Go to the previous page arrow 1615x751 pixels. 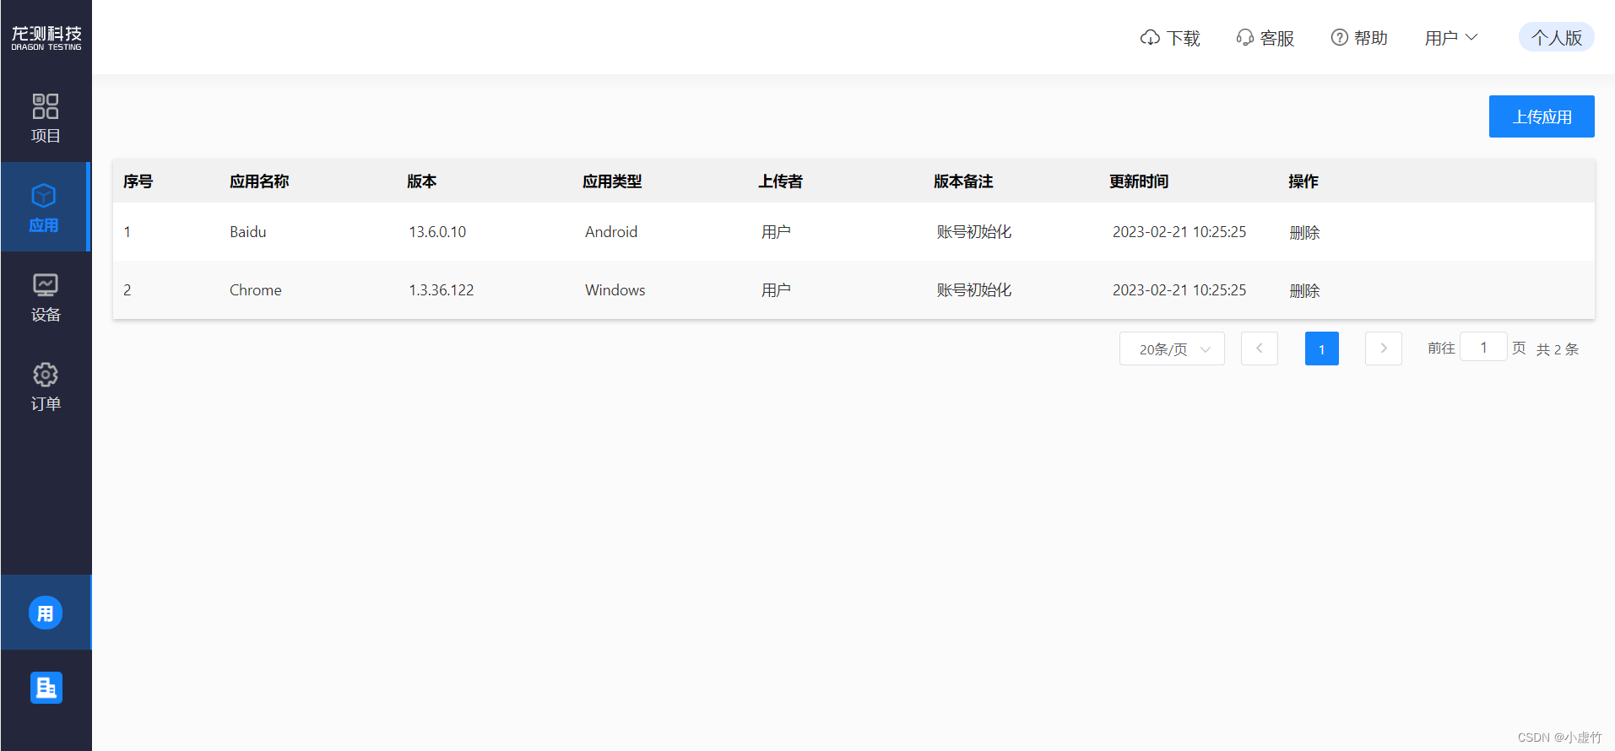click(x=1260, y=348)
